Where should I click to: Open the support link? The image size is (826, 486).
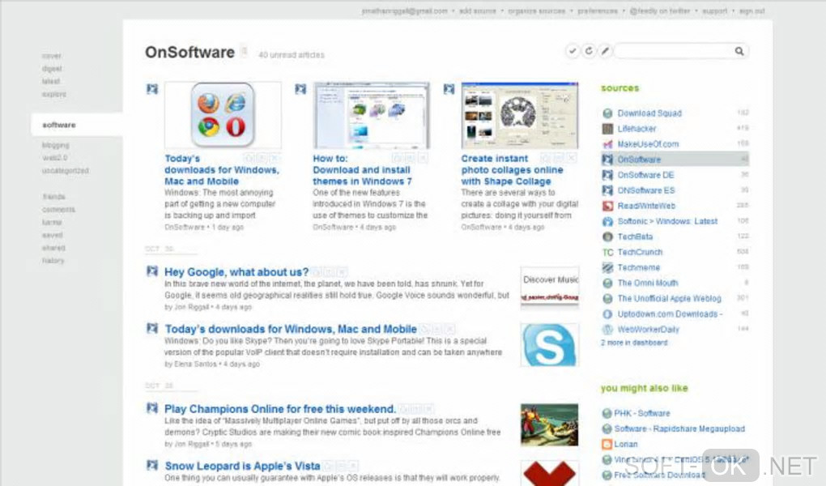(x=714, y=11)
